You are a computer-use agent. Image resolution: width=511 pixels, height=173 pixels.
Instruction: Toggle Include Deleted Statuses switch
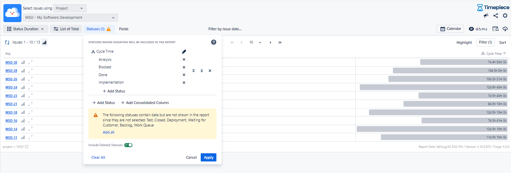tap(128, 145)
